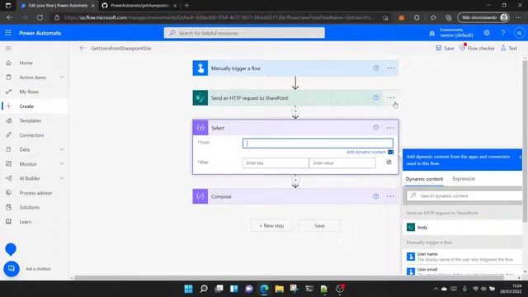Click the Ask a chatbot icon
528x297 pixels.
11,269
